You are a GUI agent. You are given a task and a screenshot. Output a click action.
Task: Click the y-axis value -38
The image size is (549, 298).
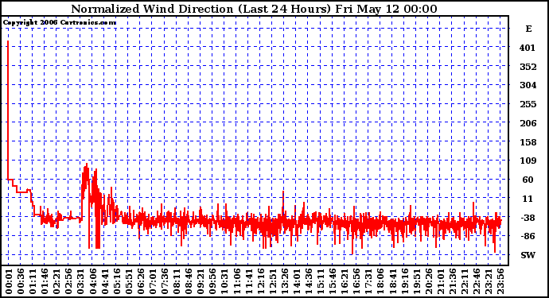tap(528, 218)
